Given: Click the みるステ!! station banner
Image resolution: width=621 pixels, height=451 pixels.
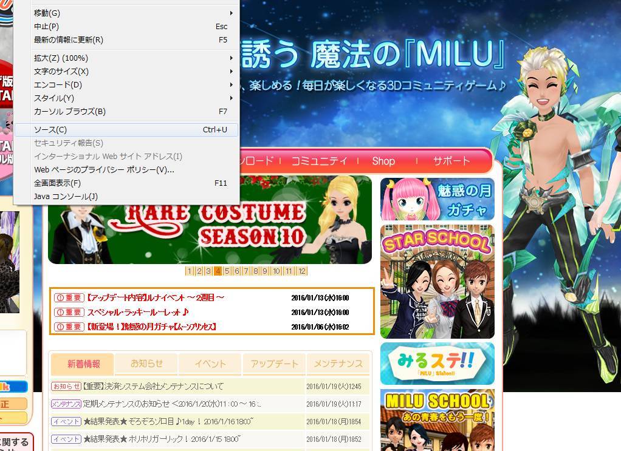Looking at the screenshot, I should (437, 363).
